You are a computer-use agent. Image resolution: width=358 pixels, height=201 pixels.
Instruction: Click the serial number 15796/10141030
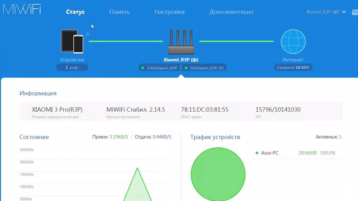click(x=278, y=110)
